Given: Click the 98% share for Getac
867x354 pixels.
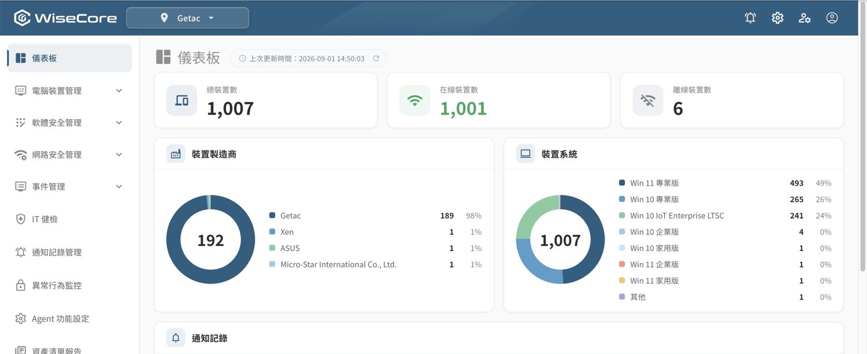Looking at the screenshot, I should coord(474,216).
